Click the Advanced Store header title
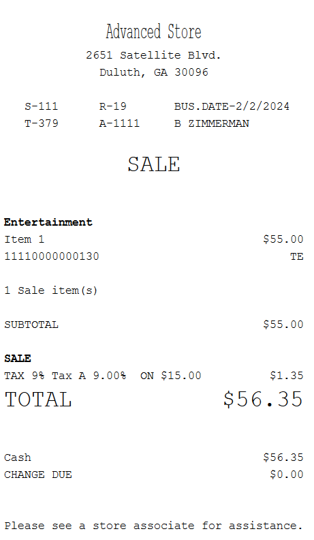 [x=153, y=31]
